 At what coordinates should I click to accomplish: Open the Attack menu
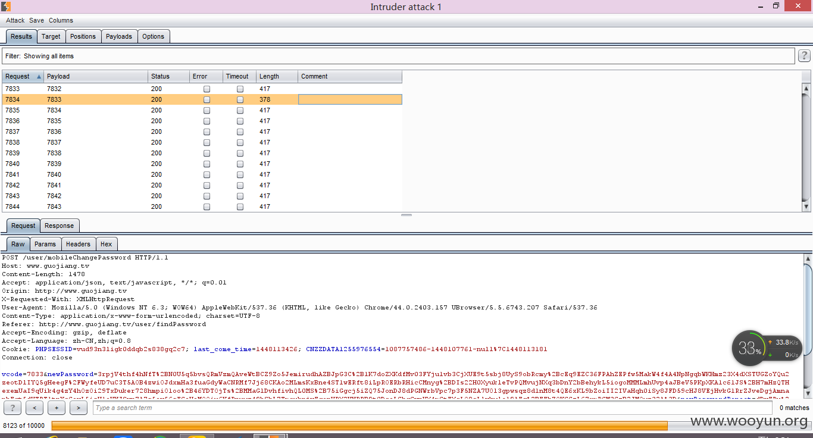point(15,20)
